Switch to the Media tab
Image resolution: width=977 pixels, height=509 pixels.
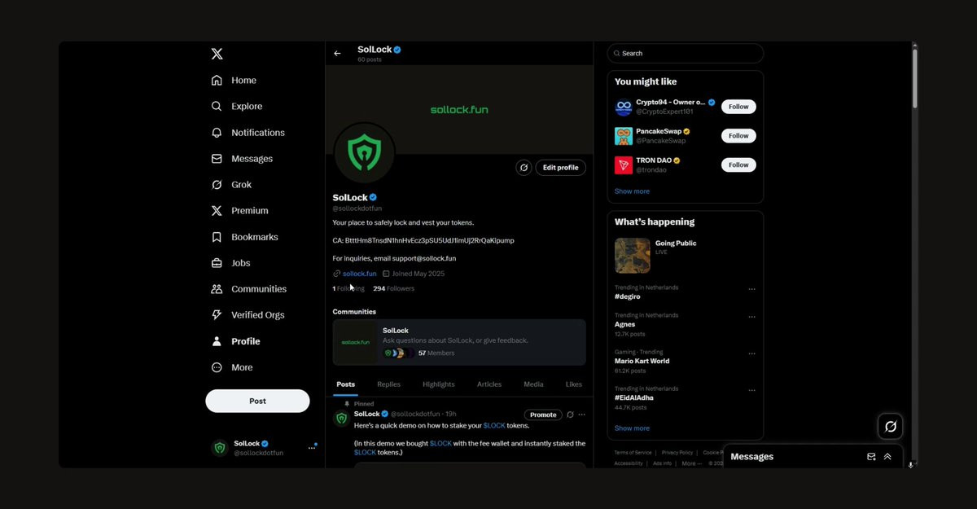[x=533, y=384]
